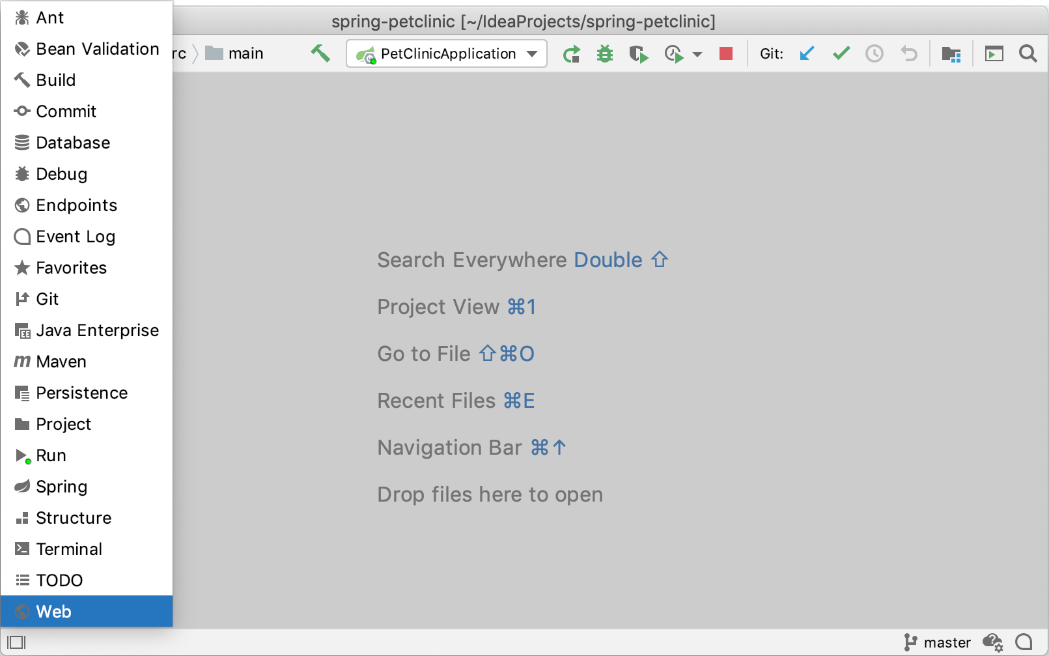Viewport: 1049px width, 656px height.
Task: Click the main folder breadcrumb
Action: [234, 53]
